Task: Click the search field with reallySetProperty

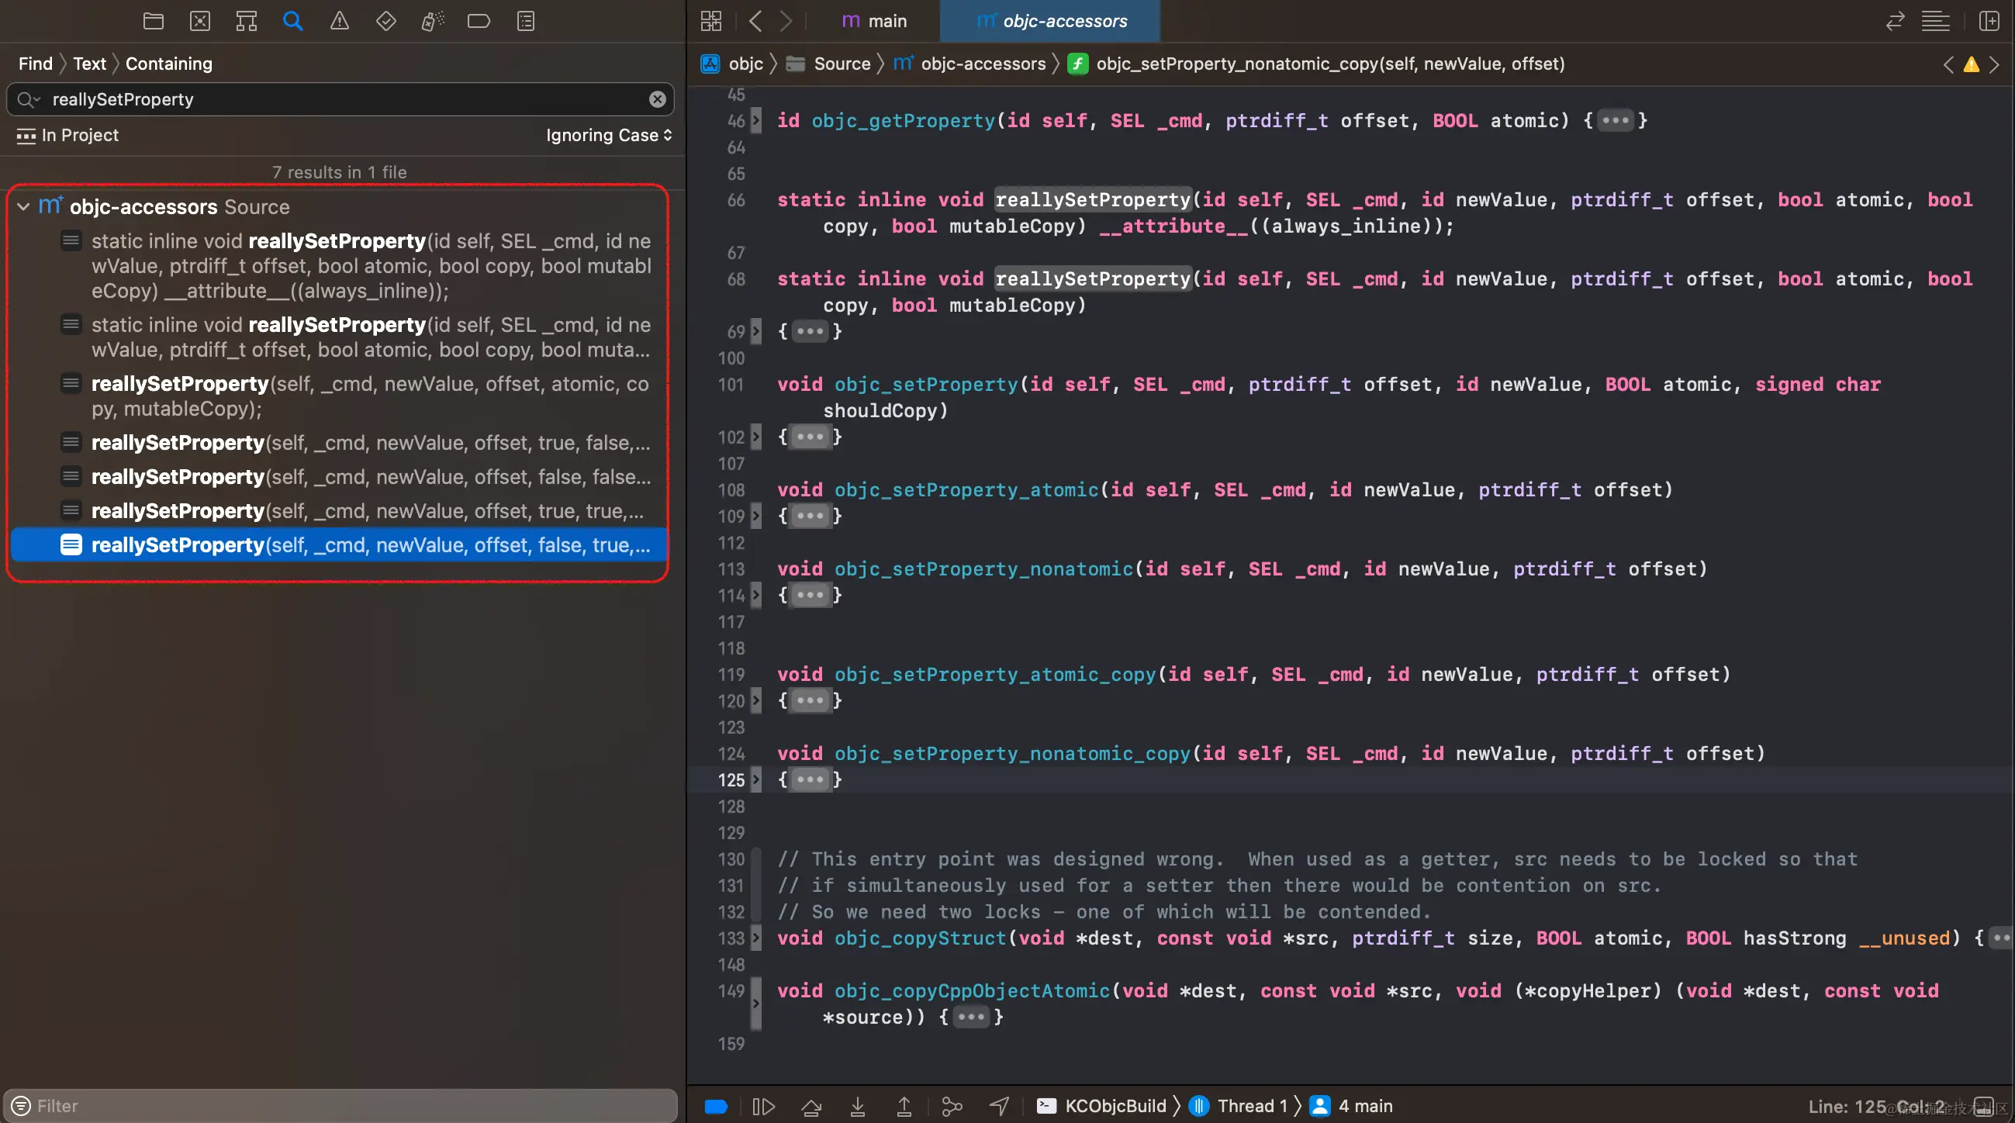Action: (x=340, y=99)
